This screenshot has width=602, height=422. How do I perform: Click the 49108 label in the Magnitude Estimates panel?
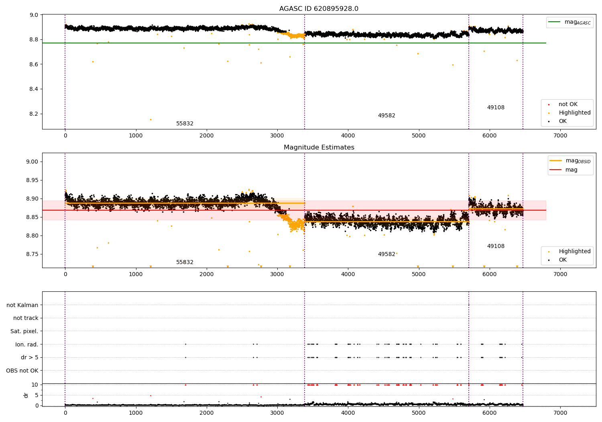point(496,246)
